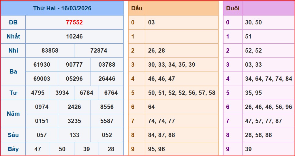
Task: Select Đầu row values 46, 46, 47
Action: 161,79
